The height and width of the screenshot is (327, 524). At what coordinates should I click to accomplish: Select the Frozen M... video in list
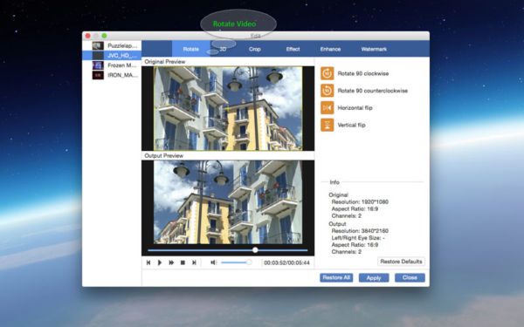[112, 65]
